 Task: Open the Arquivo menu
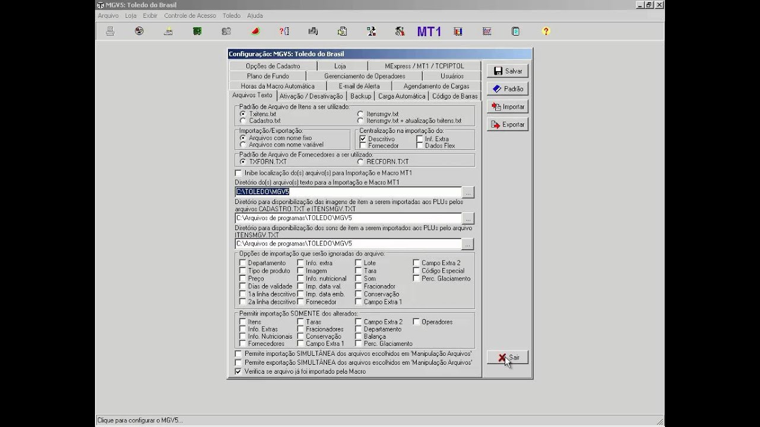click(108, 15)
